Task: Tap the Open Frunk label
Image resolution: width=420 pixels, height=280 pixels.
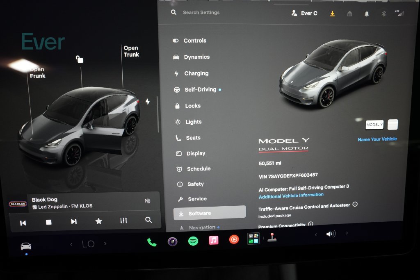Action: click(37, 73)
